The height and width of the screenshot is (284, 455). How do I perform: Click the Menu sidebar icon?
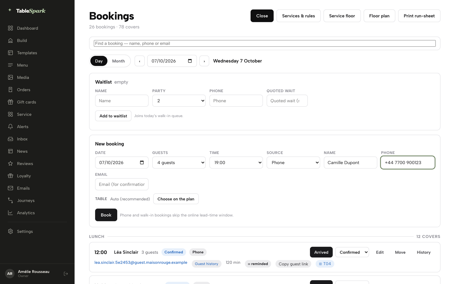point(10,65)
